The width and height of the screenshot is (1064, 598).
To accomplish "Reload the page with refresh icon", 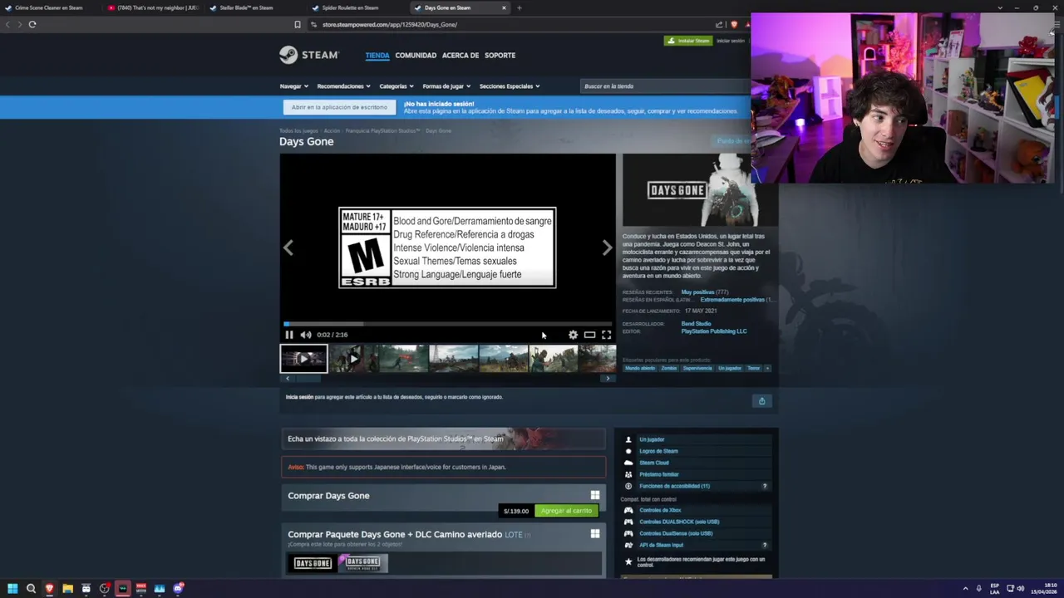I will [32, 24].
